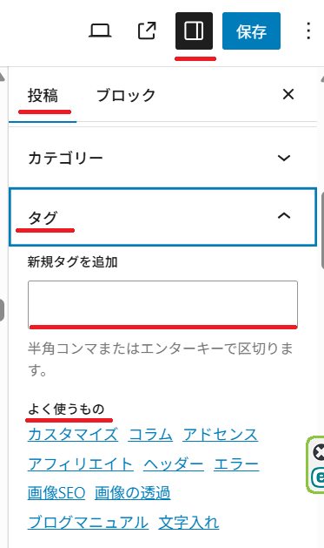The height and width of the screenshot is (548, 324).
Task: Click the 保存 button
Action: (251, 30)
